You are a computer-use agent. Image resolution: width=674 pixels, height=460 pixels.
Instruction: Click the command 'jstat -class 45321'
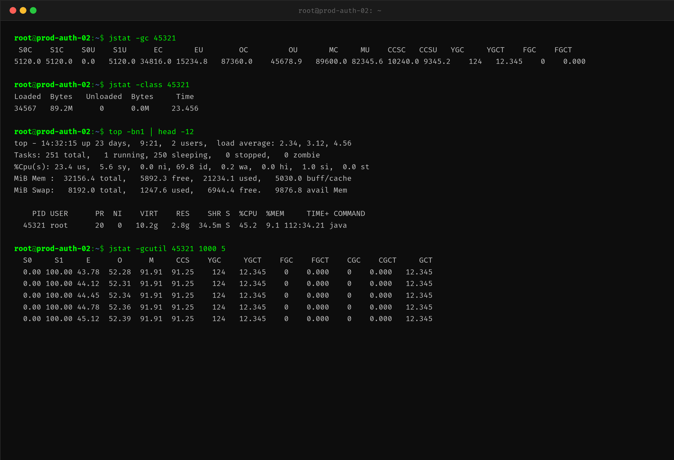tap(149, 85)
